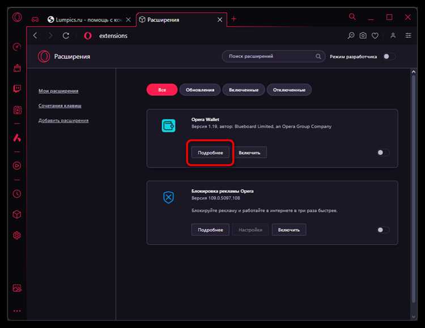Open 'Мои расширения' link
425x328 pixels.
pos(58,91)
